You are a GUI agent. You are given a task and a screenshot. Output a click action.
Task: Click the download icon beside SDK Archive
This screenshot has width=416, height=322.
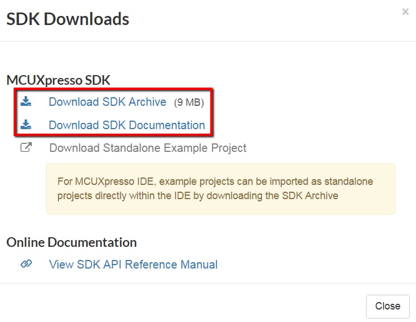point(26,102)
